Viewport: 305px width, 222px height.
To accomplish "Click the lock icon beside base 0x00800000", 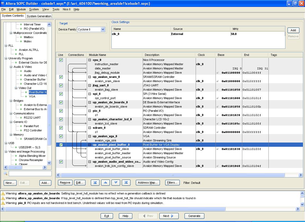I will (217, 132).
